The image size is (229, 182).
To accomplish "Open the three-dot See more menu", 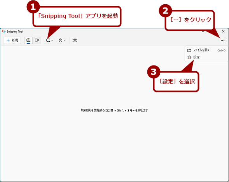I will [222, 41].
